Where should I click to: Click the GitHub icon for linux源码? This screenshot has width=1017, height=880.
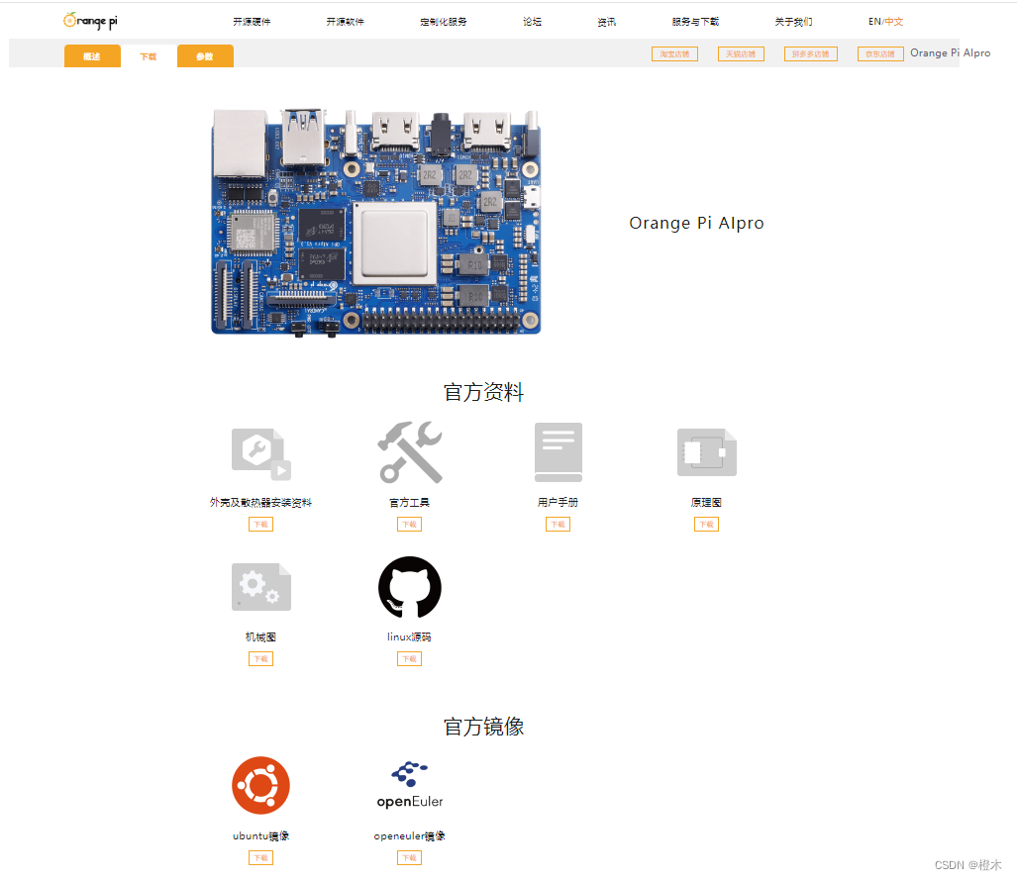(x=409, y=587)
